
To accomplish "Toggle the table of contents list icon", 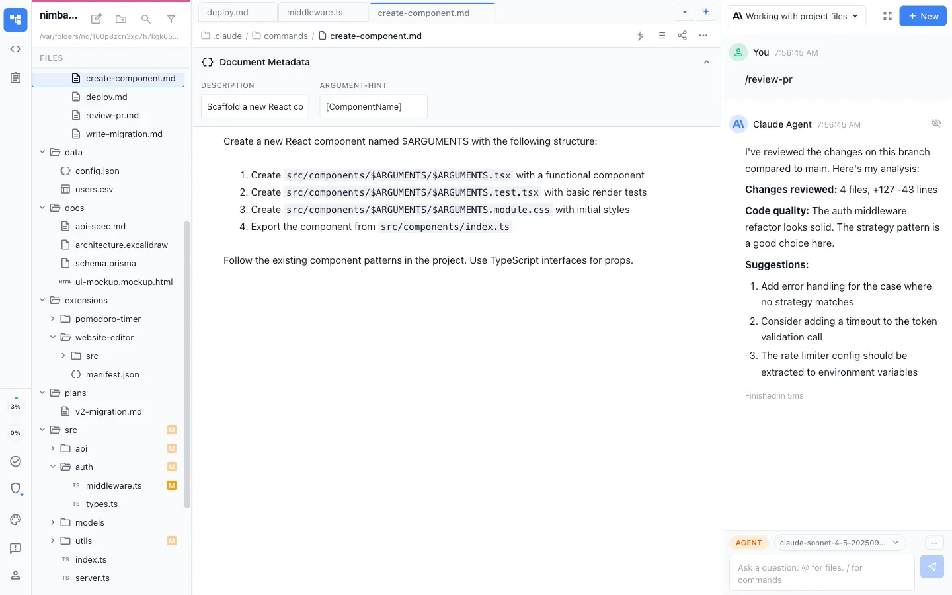I will click(662, 36).
